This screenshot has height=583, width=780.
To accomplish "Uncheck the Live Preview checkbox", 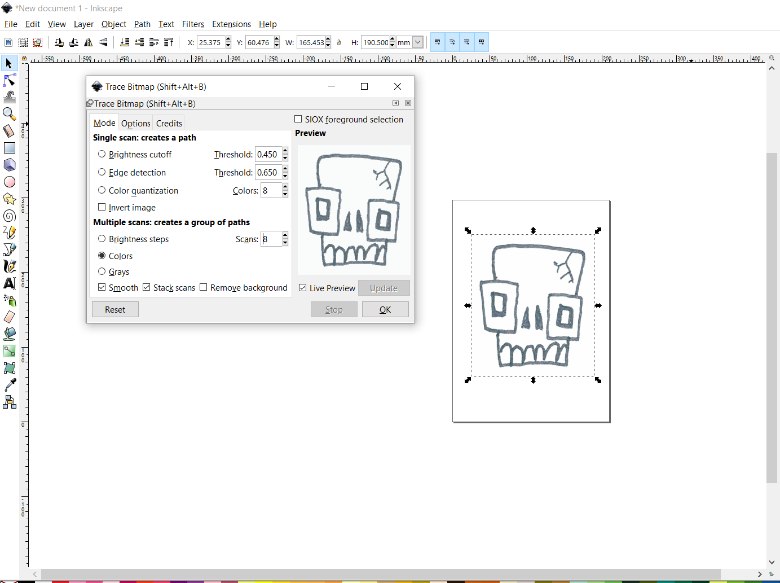I will [x=302, y=288].
